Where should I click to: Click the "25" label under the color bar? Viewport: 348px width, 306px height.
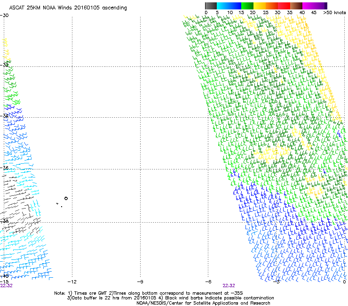pyautogui.click(x=266, y=13)
